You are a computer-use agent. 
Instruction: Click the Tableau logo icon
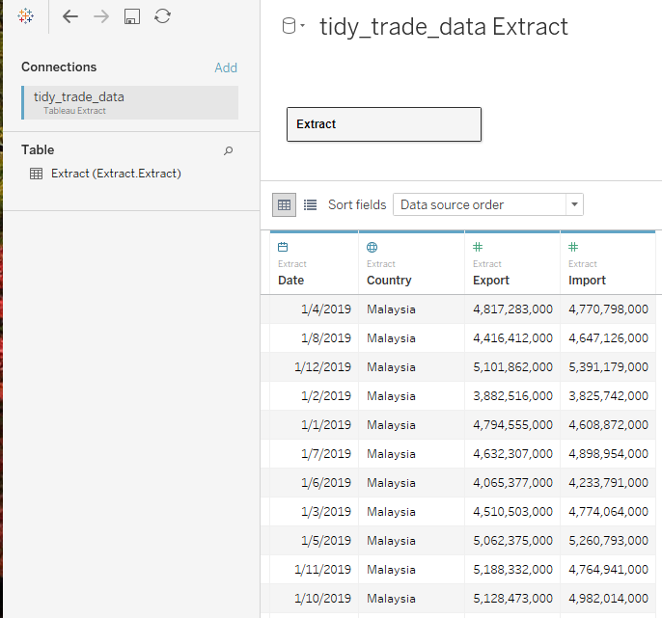(26, 16)
